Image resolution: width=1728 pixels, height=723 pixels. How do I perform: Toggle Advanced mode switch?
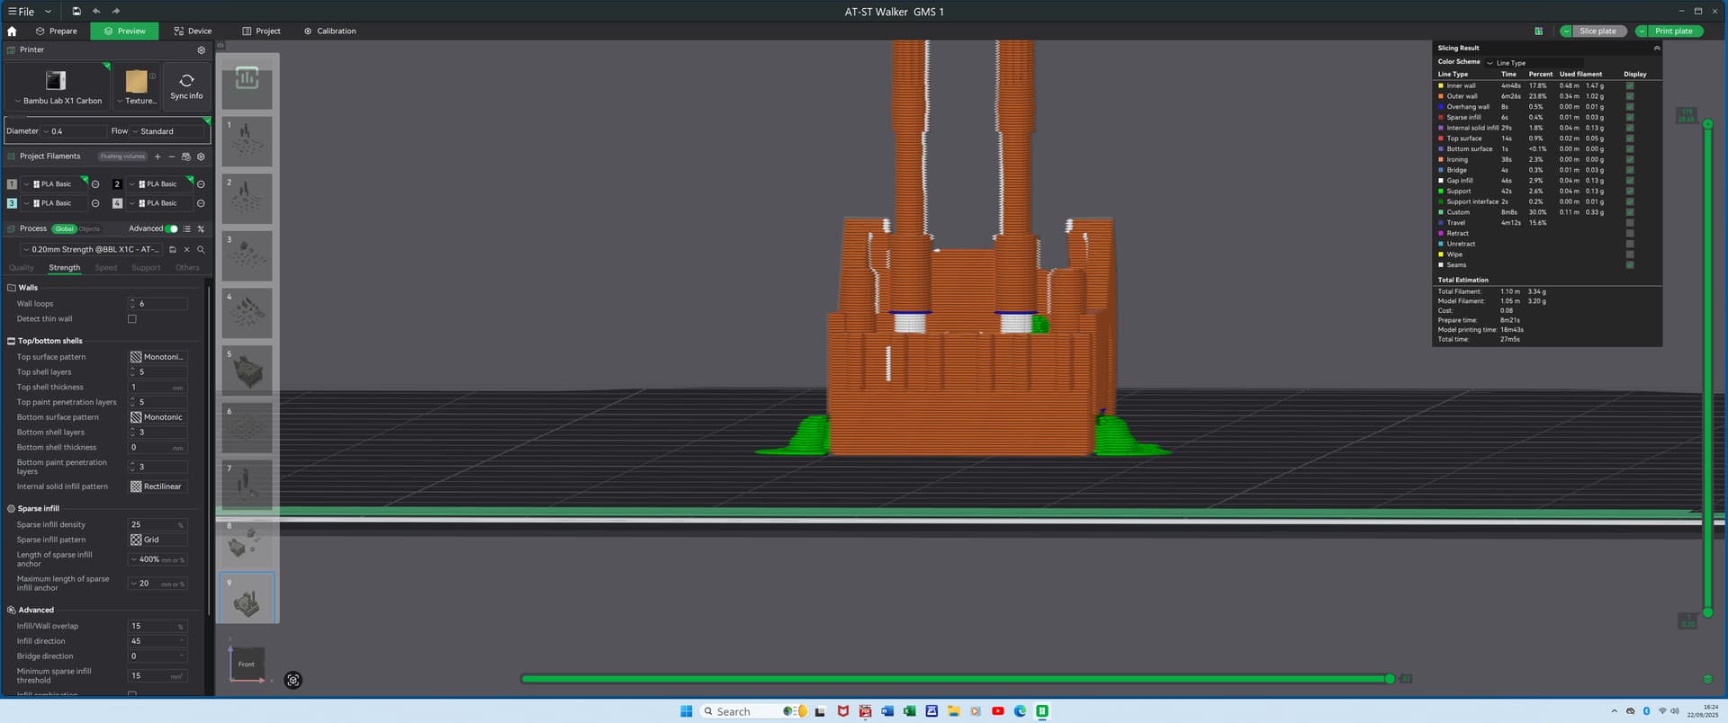click(x=171, y=229)
